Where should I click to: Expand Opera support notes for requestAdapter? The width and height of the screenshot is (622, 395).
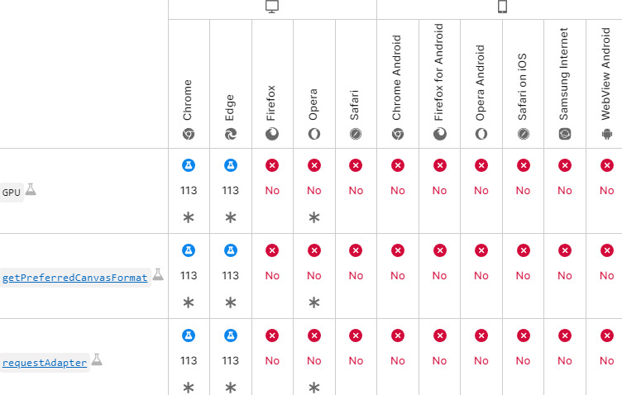click(x=314, y=361)
